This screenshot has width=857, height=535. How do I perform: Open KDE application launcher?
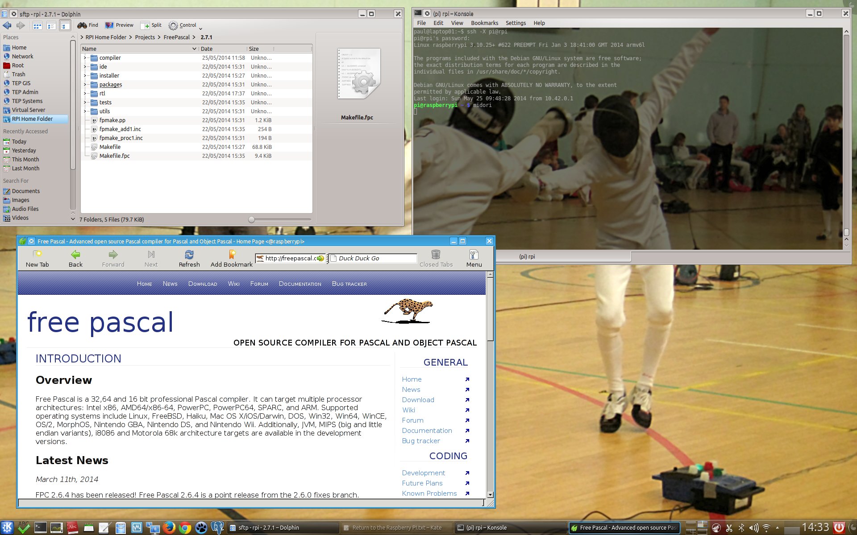coord(7,528)
